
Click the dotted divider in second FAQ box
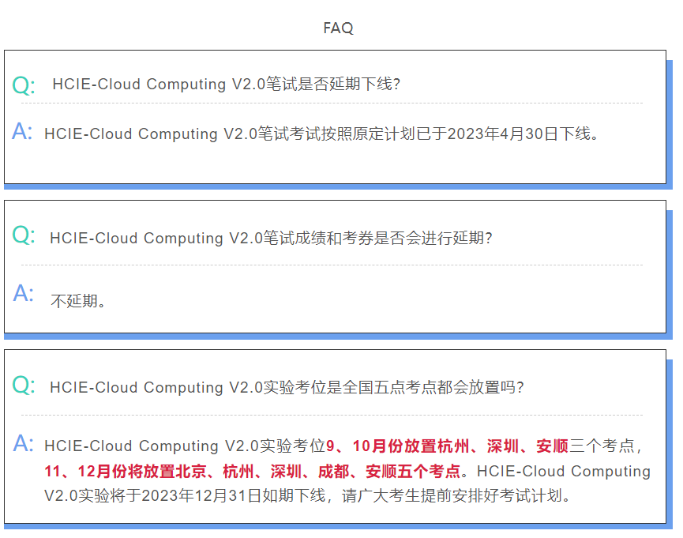tap(332, 265)
